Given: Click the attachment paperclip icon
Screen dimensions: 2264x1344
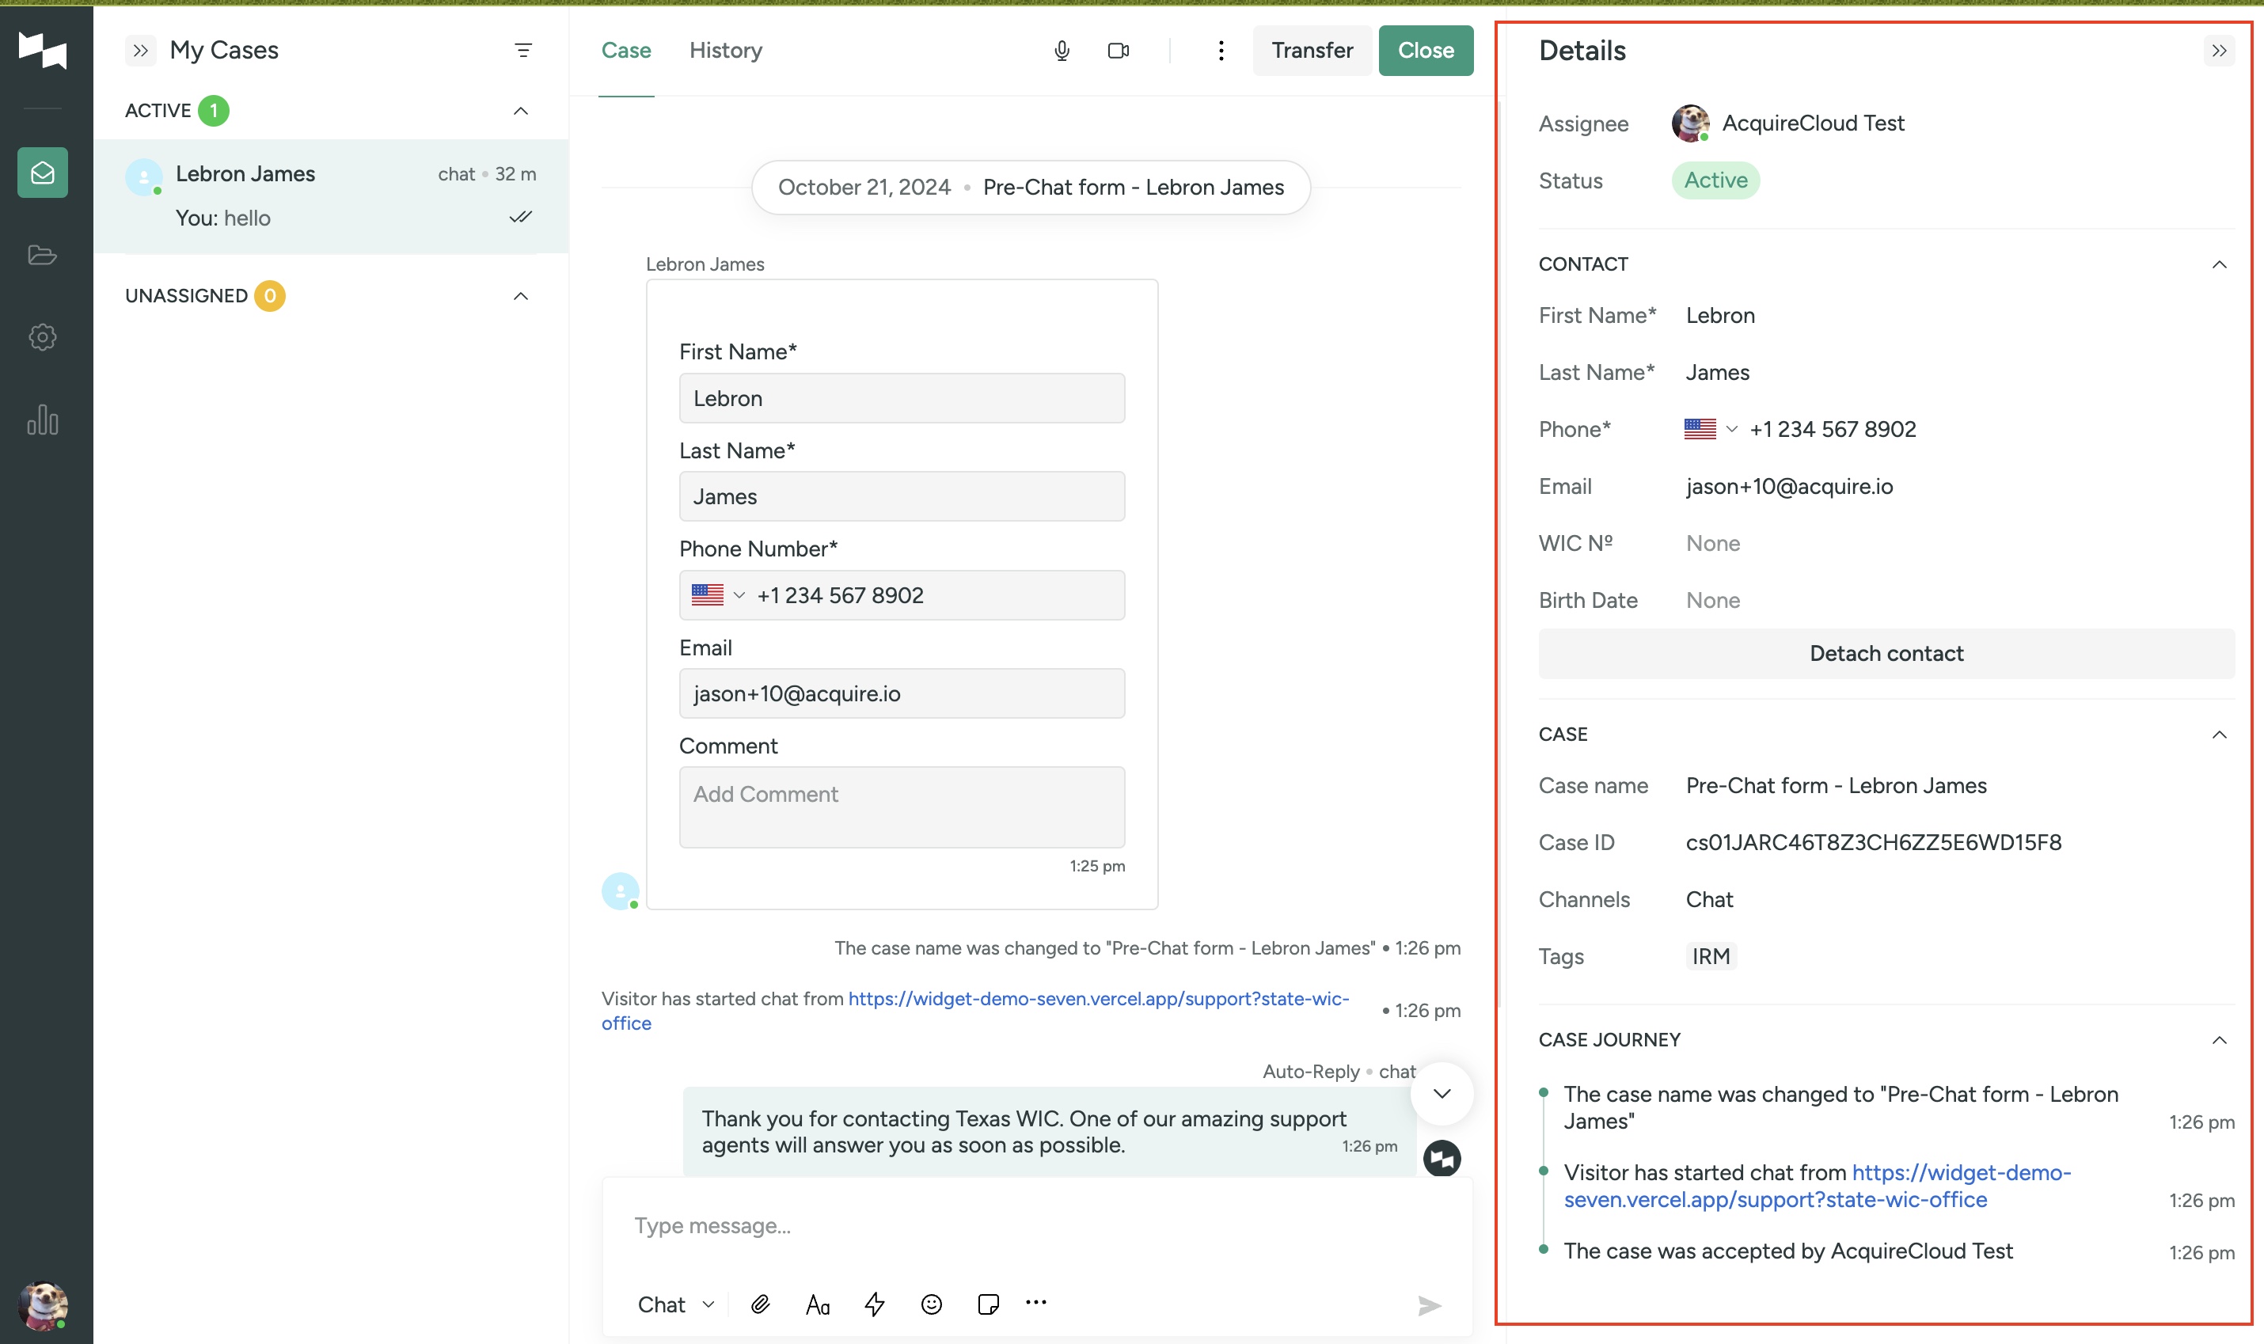Looking at the screenshot, I should (762, 1304).
